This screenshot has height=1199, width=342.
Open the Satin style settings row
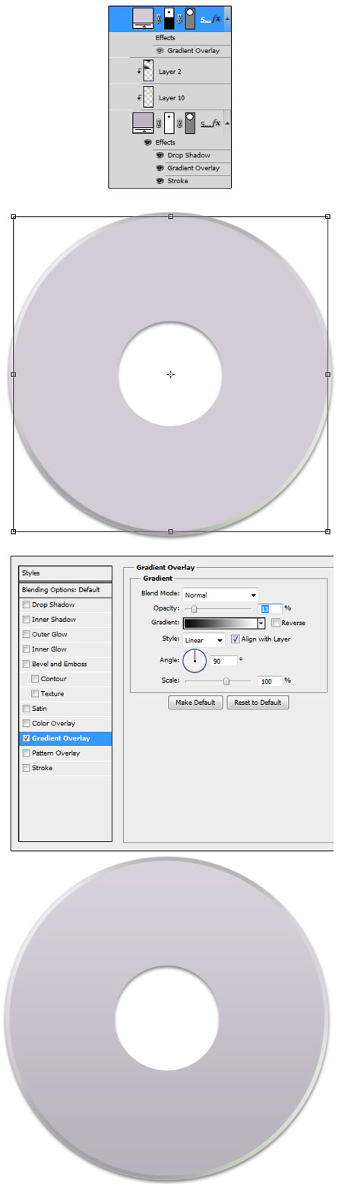(65, 709)
